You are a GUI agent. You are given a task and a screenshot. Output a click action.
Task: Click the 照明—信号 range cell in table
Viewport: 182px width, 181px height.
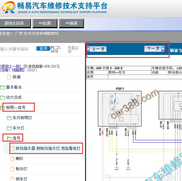(x=130, y=73)
